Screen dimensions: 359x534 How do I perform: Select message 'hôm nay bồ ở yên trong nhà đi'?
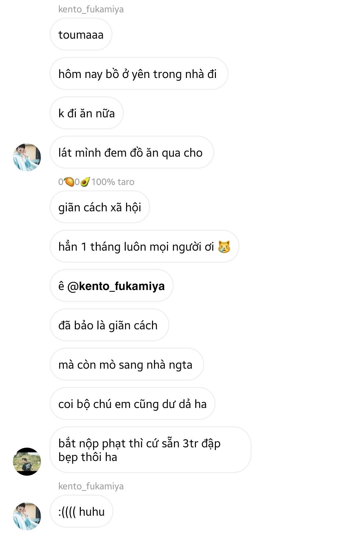click(x=139, y=74)
